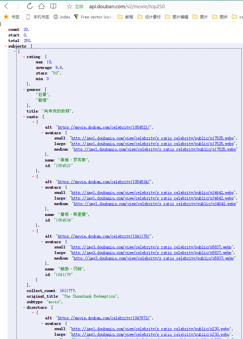The height and width of the screenshot is (339, 243).
Task: Click the total value 250
Action: (x=27, y=41)
